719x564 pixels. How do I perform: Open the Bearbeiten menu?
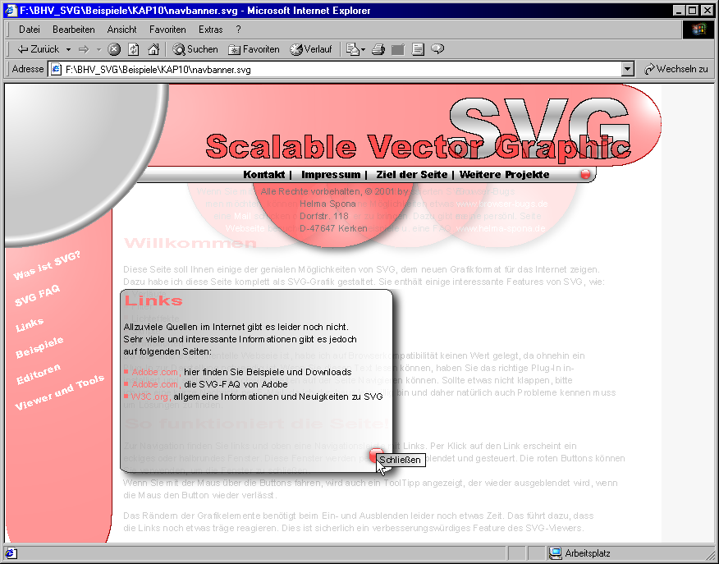tap(73, 30)
